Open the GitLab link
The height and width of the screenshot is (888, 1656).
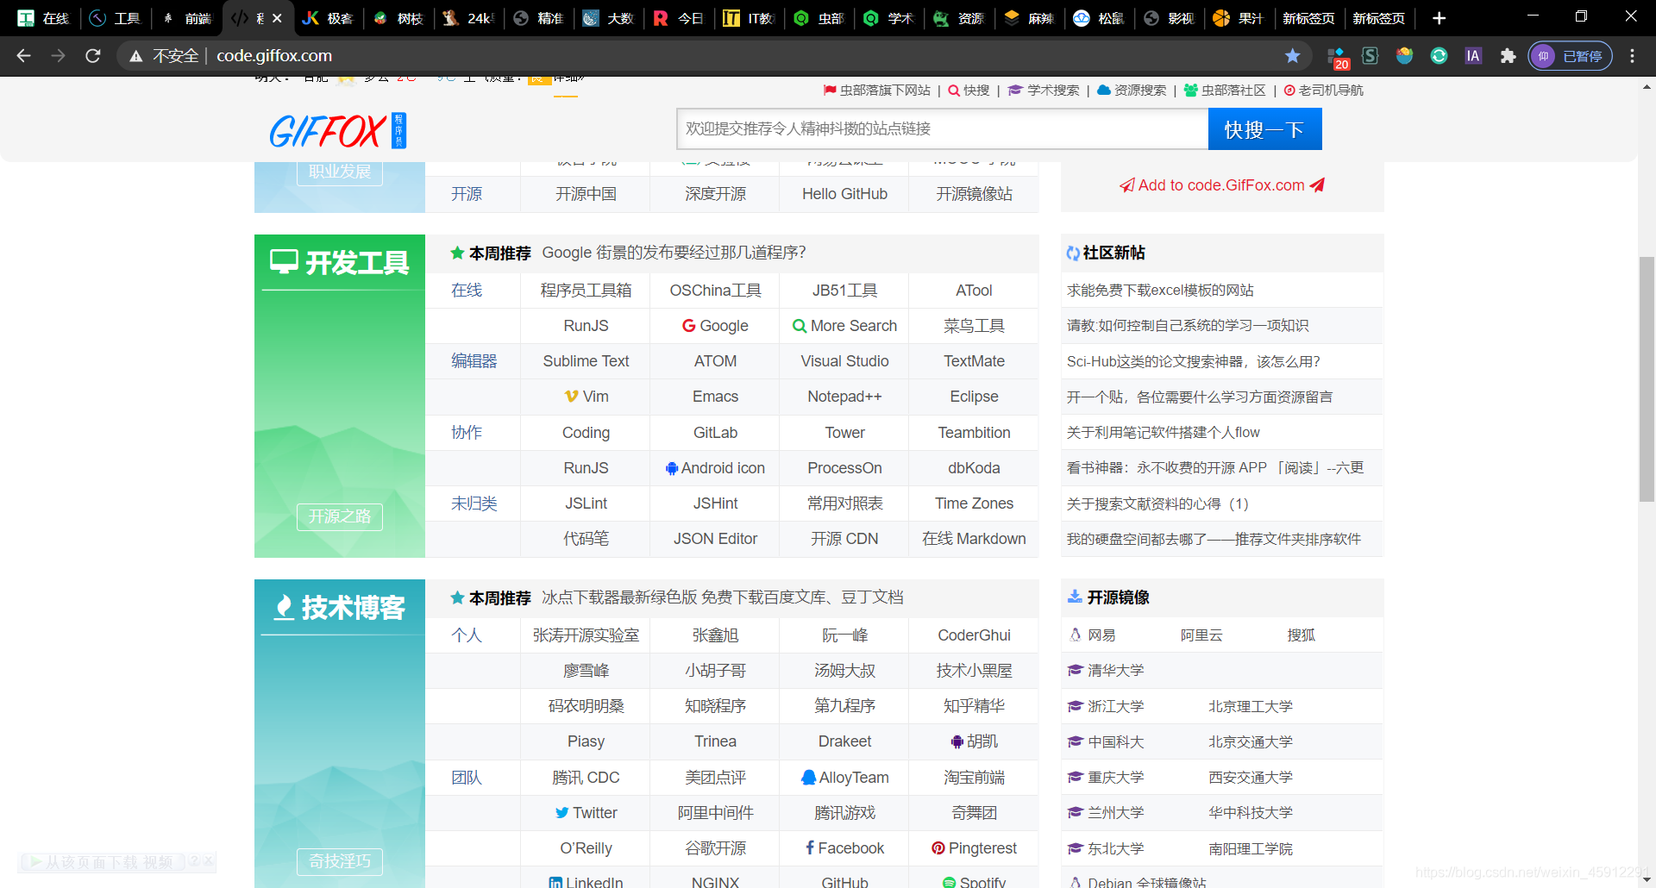pyautogui.click(x=715, y=433)
